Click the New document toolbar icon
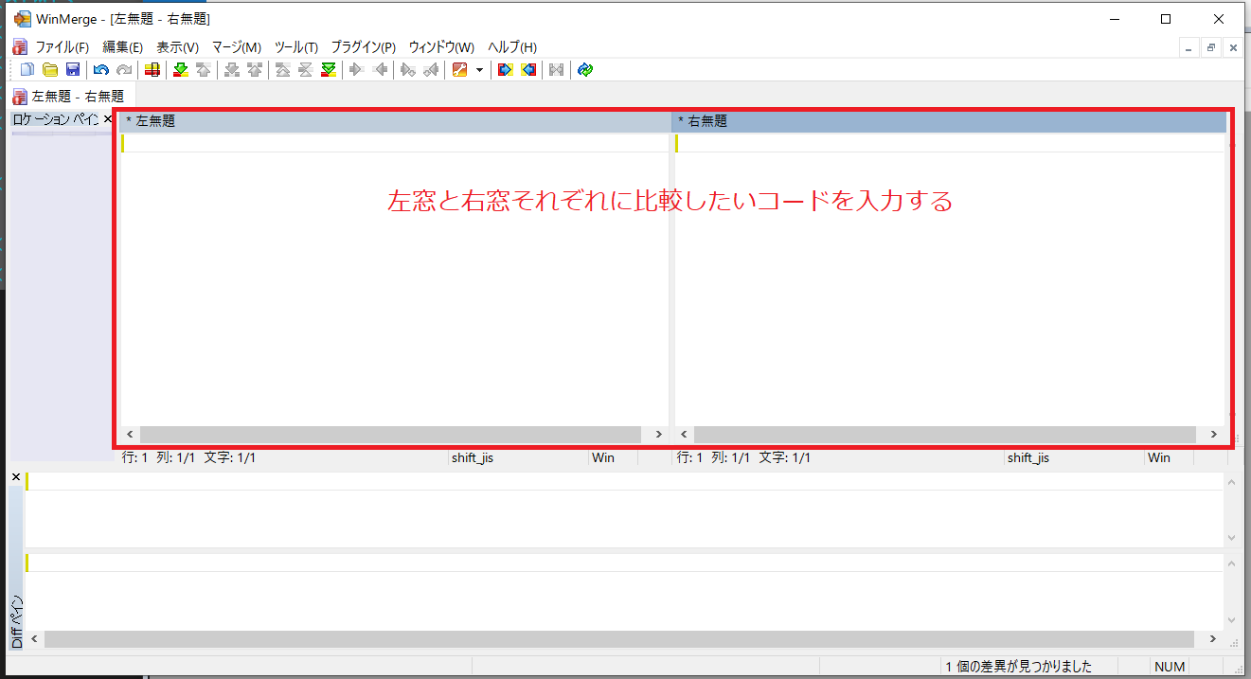Image resolution: width=1251 pixels, height=679 pixels. pos(27,70)
